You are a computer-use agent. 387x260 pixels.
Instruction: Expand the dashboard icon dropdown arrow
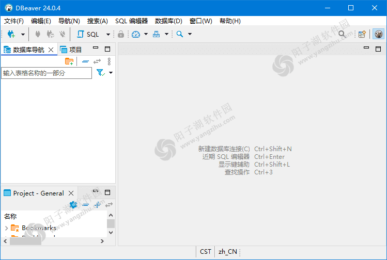(146, 34)
